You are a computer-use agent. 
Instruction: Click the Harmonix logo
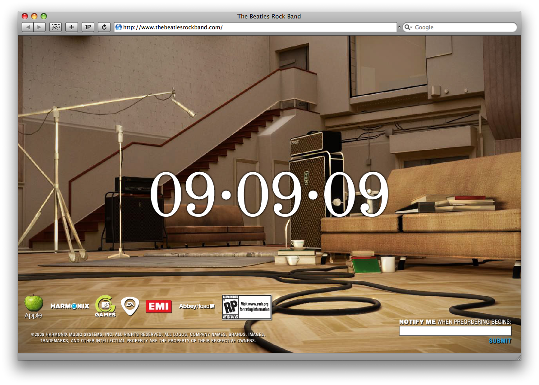tap(70, 306)
